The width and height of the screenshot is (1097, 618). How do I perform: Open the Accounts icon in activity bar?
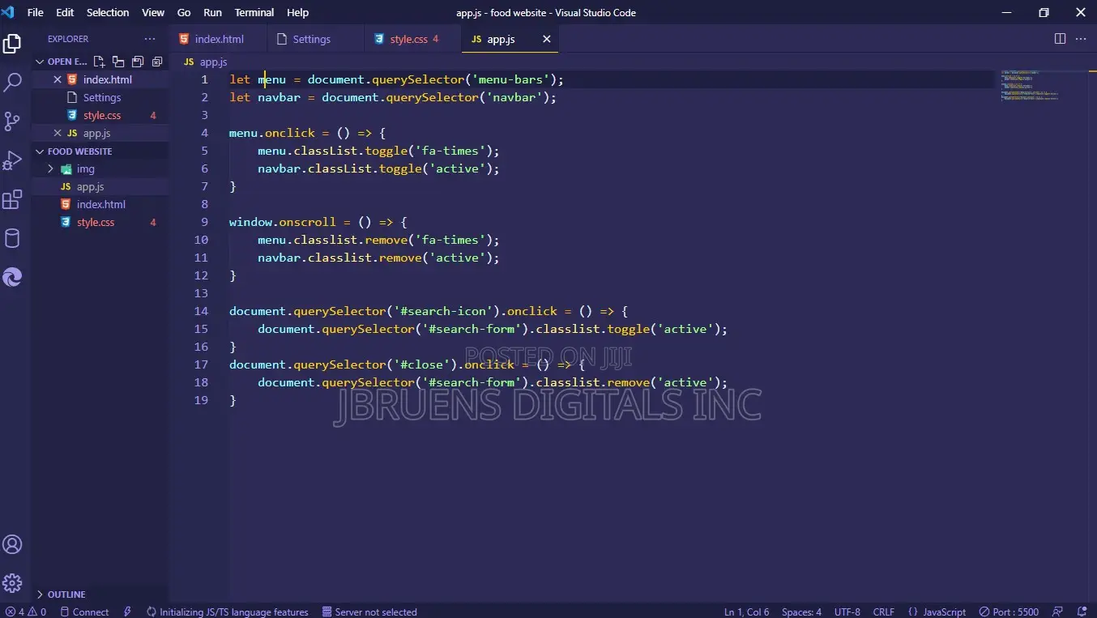tap(12, 544)
